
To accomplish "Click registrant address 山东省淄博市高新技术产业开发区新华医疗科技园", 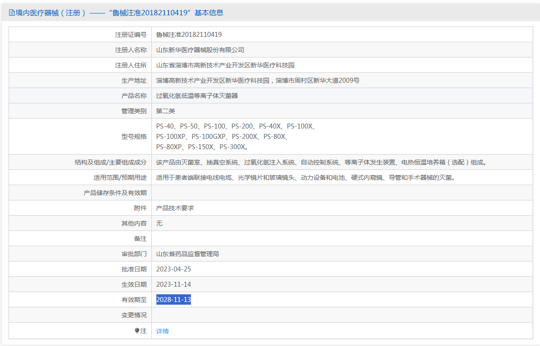I will tap(226, 65).
